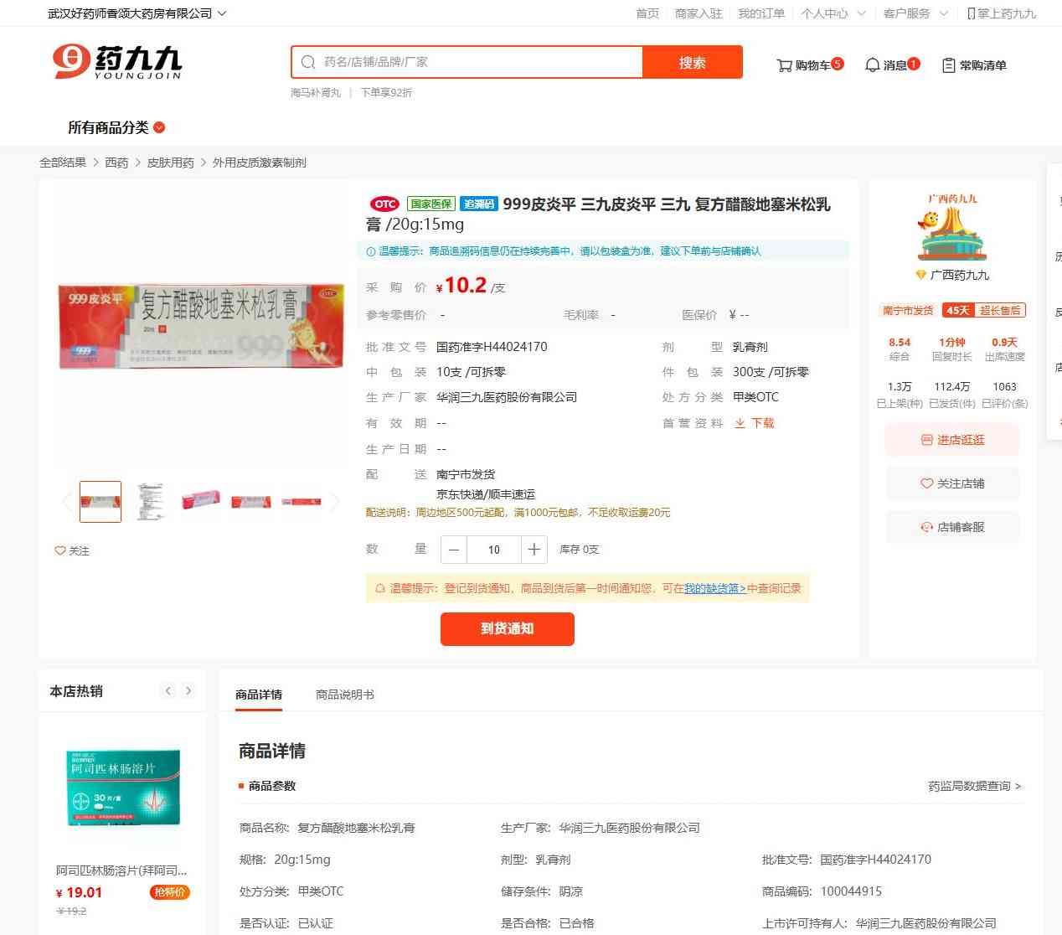Select the 商品详情 tab

point(259,695)
